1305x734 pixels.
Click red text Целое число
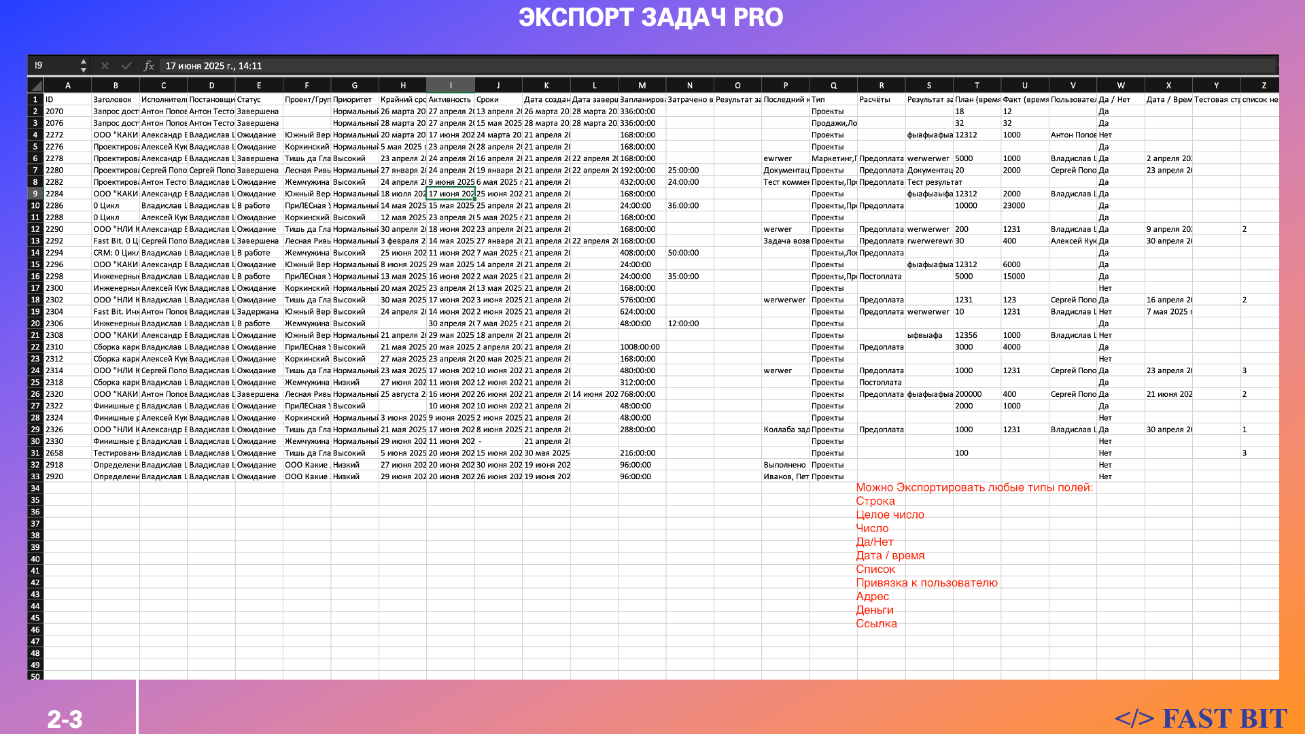tap(890, 514)
